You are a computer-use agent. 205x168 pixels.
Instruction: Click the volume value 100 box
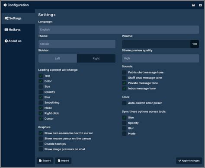pyautogui.click(x=195, y=44)
